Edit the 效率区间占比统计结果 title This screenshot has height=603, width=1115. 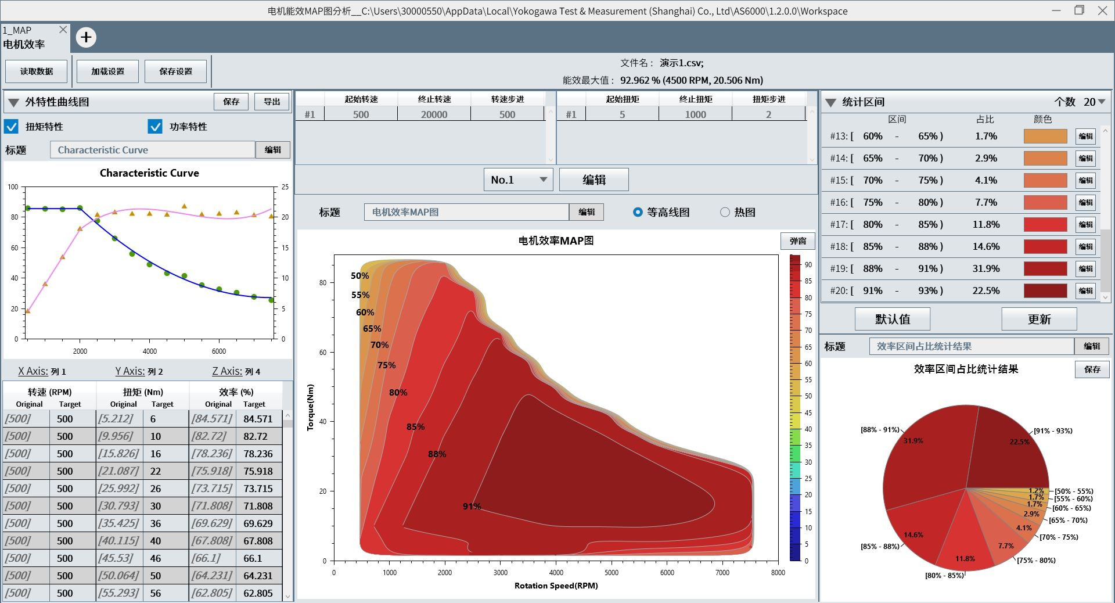point(1092,346)
